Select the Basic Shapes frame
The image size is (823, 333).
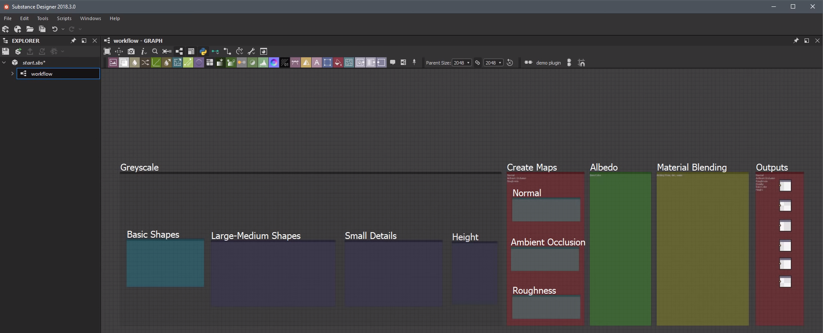click(x=165, y=263)
